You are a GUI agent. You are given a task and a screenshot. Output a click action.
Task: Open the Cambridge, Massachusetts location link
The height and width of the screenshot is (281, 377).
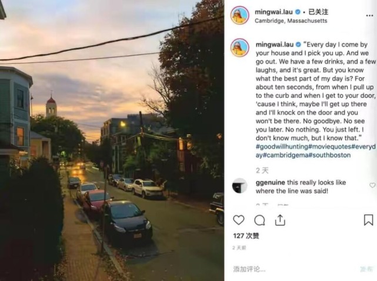click(x=291, y=21)
